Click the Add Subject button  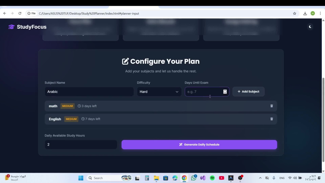pyautogui.click(x=248, y=92)
